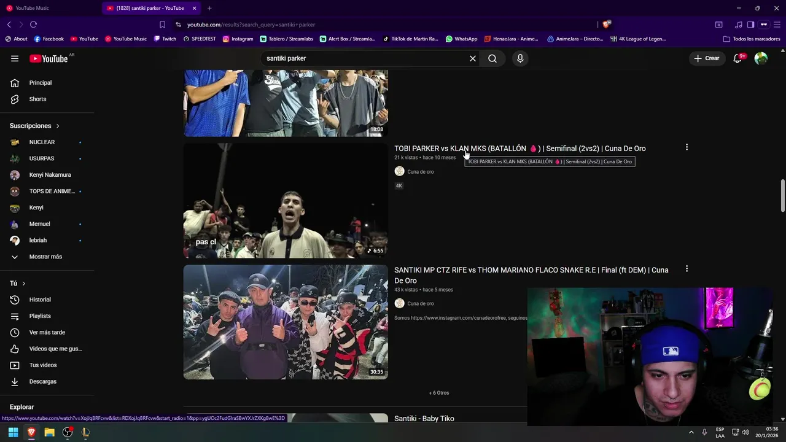The image size is (786, 442).
Task: Open the Brave Shields icon
Action: point(606,25)
